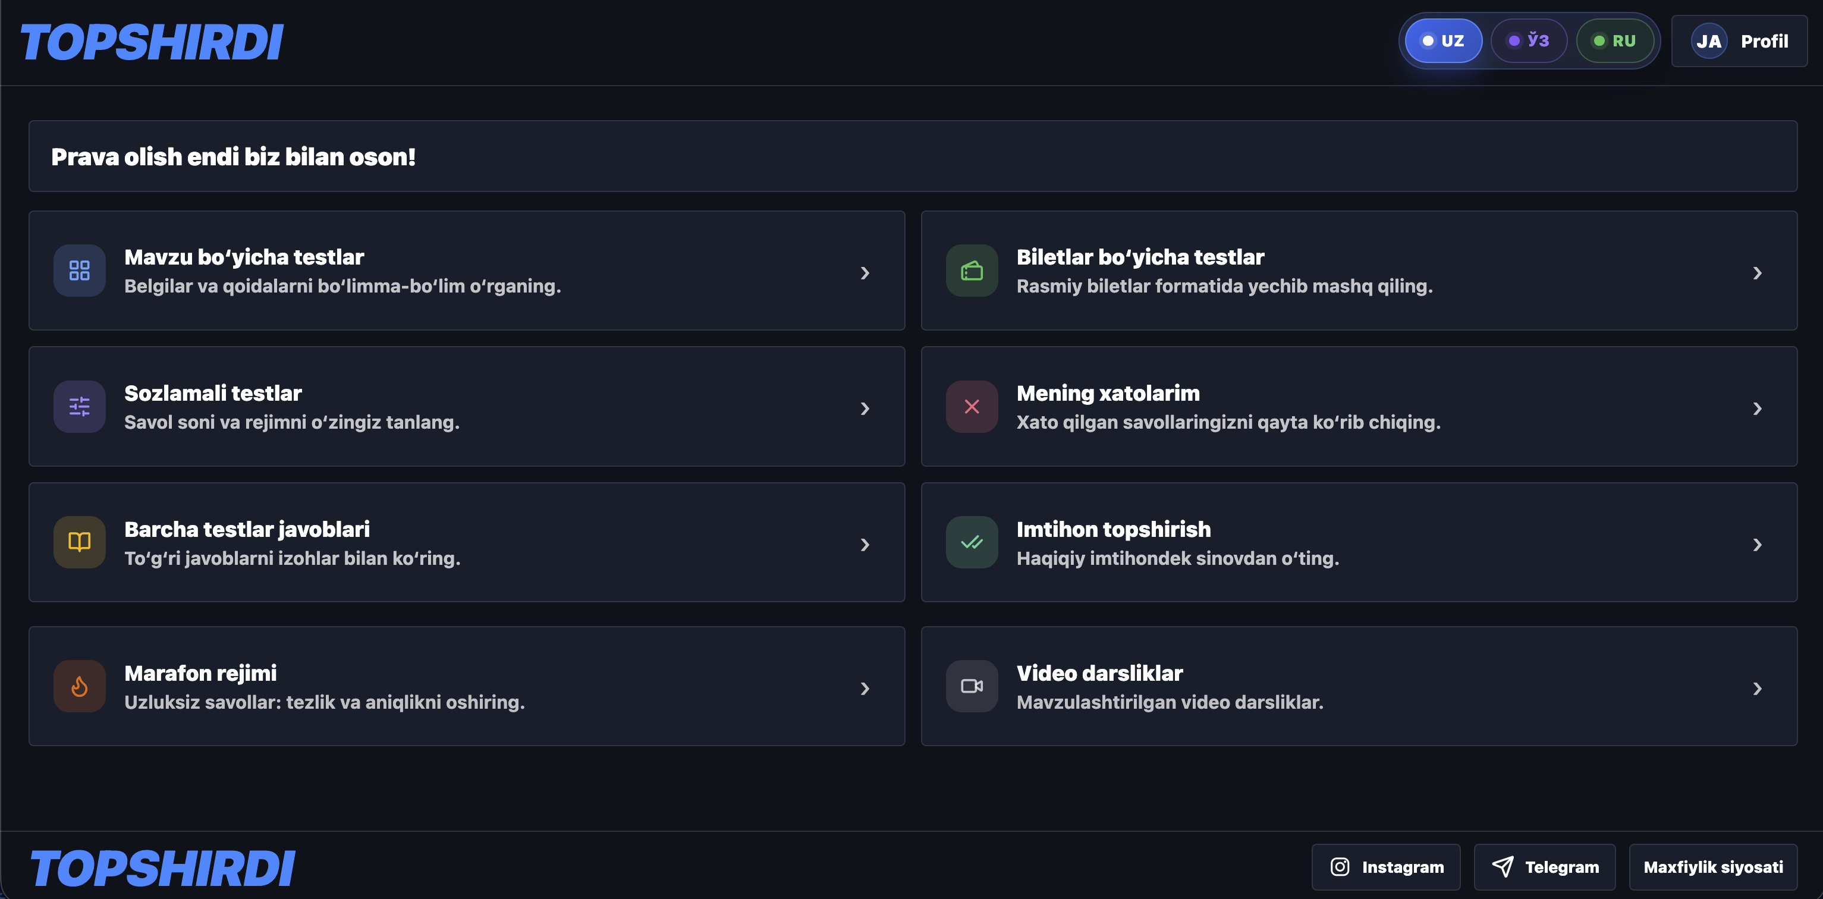Click the TOPSHIRDI logo in the header
This screenshot has width=1823, height=899.
[x=152, y=42]
